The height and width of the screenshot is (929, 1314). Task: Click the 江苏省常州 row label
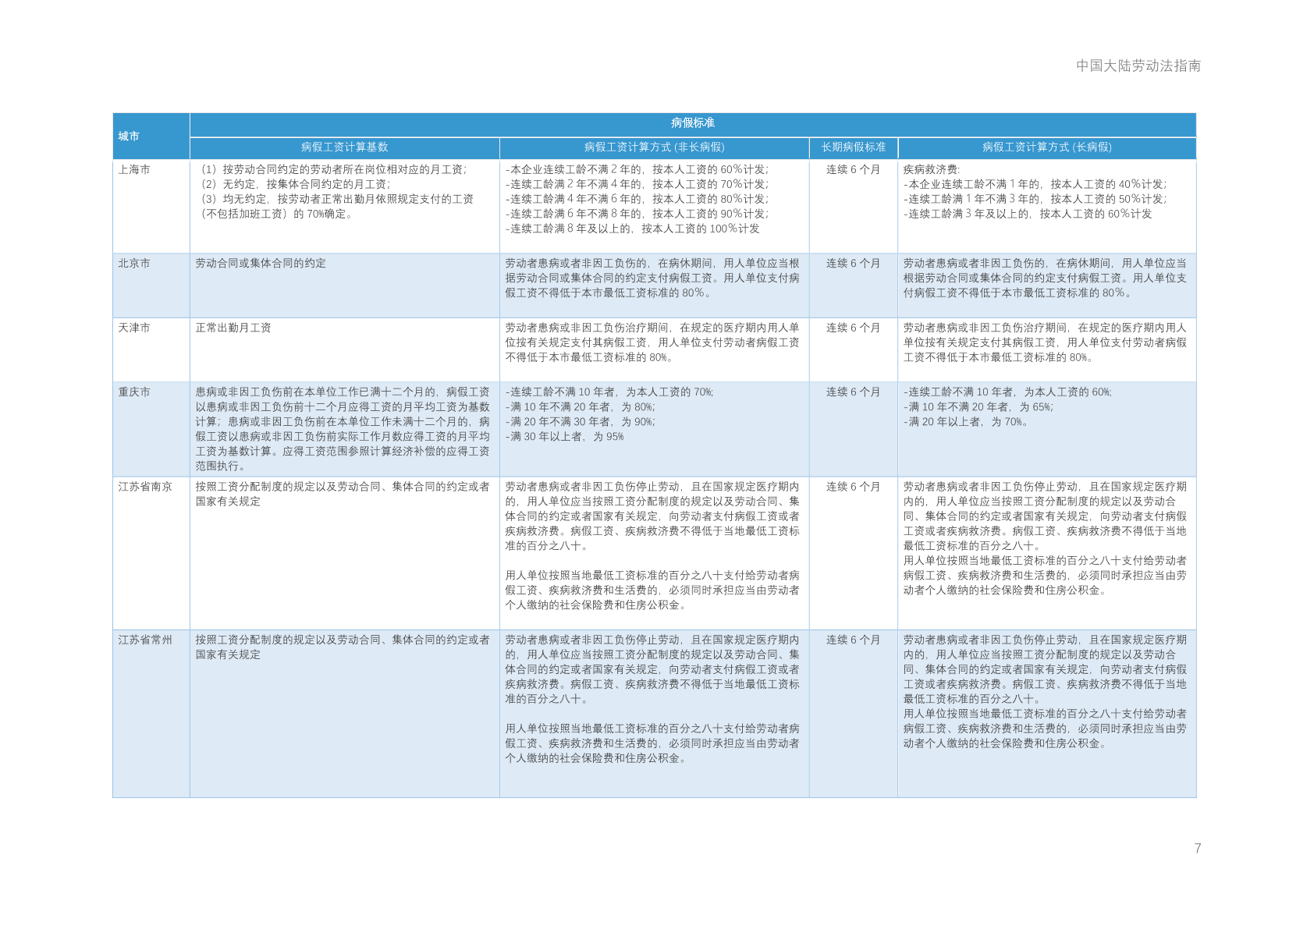145,640
